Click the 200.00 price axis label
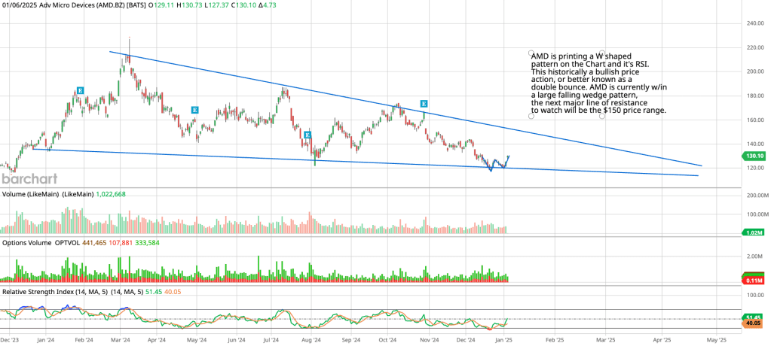Viewport: 771px width, 346px height. pos(754,71)
